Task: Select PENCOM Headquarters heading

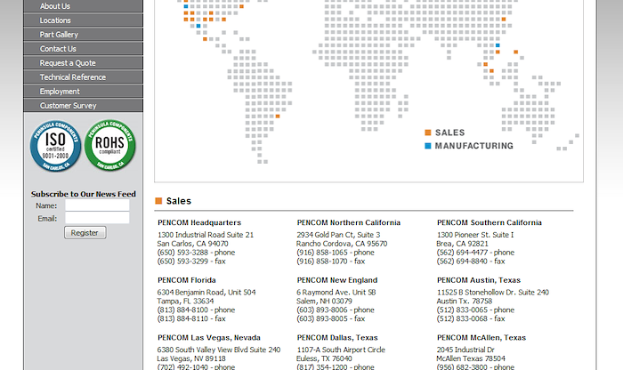Action: pos(199,222)
